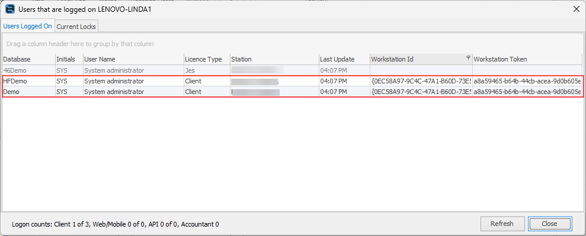Click System administrator in 46Demo row

point(133,70)
